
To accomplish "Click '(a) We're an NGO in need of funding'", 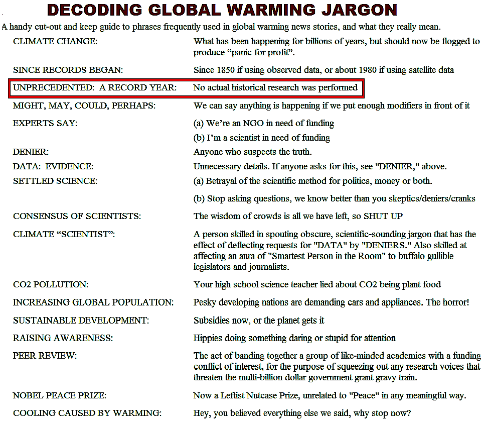I will (264, 124).
